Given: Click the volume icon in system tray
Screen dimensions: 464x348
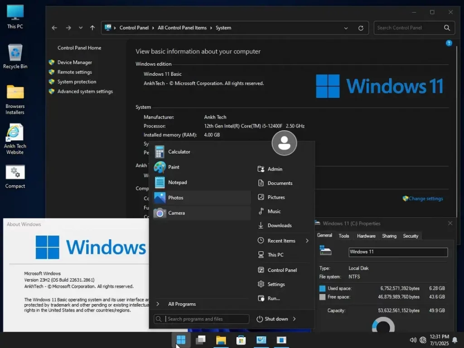Looking at the screenshot, I should coord(413,340).
